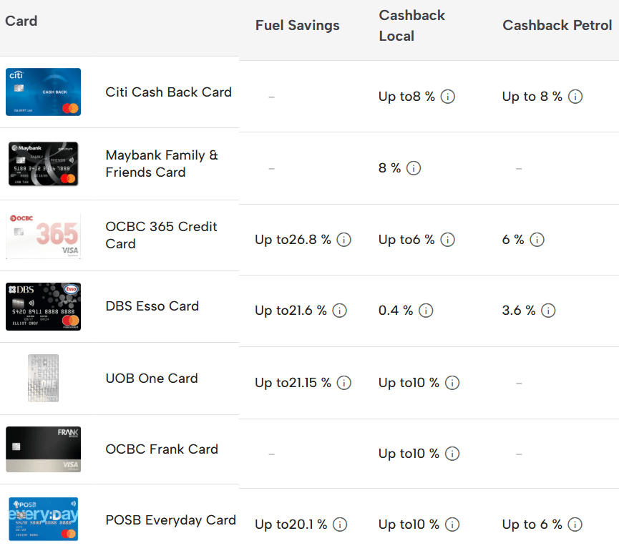Screen dimensions: 619x556
Task: Show info for DBS Esso 21.6 % savings
Action: pyautogui.click(x=339, y=311)
